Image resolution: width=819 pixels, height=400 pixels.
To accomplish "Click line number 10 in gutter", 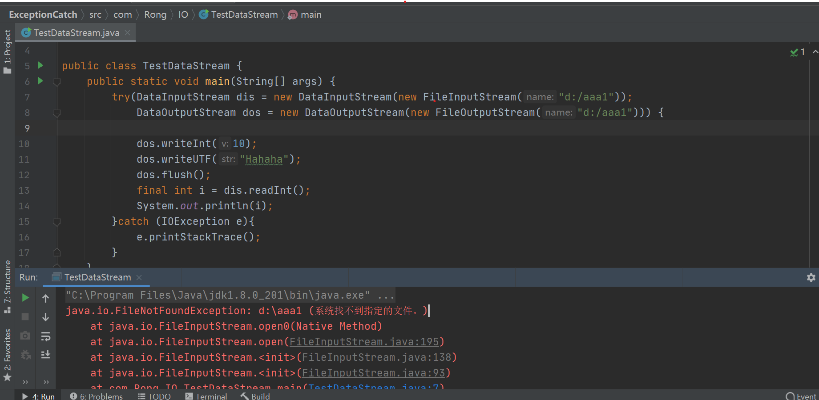I will [24, 144].
